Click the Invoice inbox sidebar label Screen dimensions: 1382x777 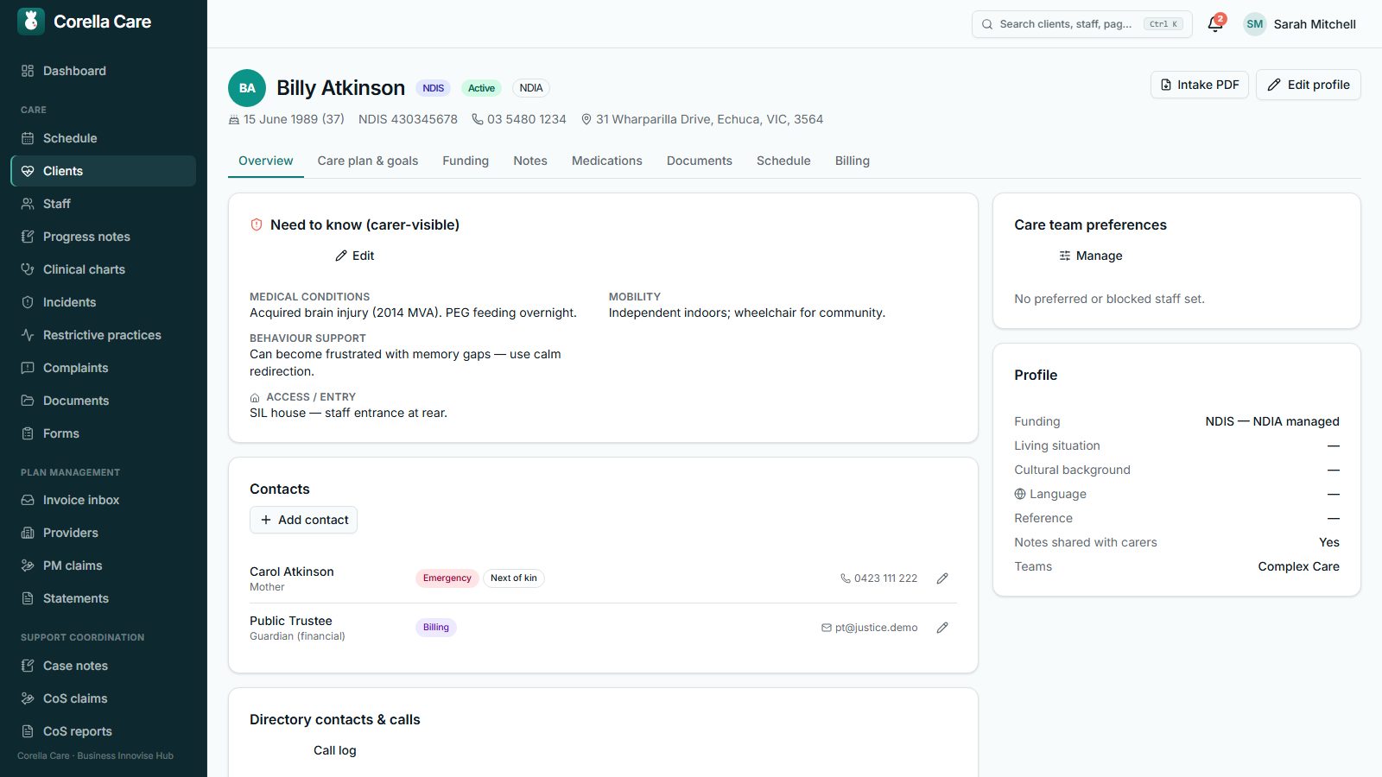pos(81,500)
